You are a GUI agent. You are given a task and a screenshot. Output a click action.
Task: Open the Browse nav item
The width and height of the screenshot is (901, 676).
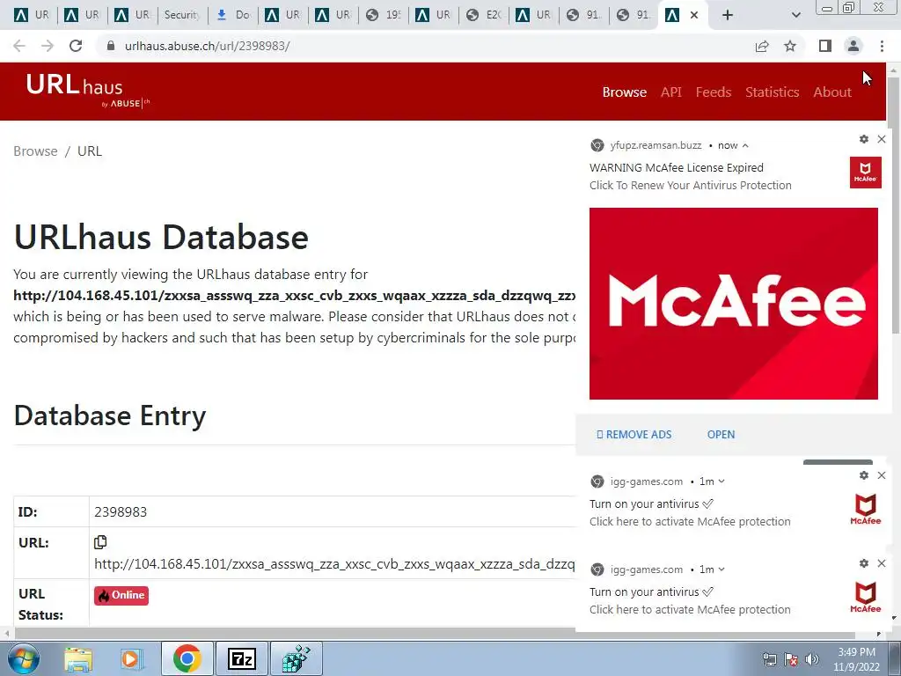(625, 92)
